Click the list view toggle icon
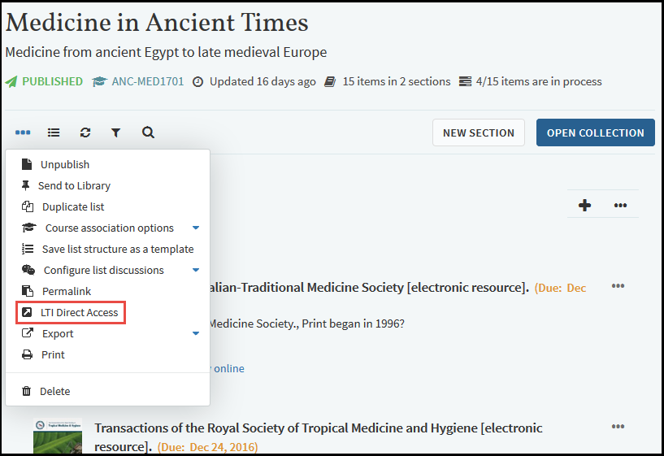This screenshot has width=664, height=456. pos(54,132)
